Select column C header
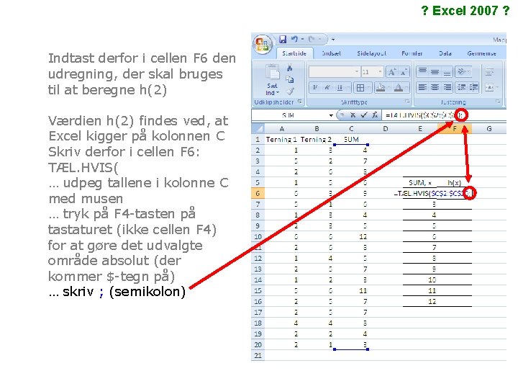 [351, 128]
